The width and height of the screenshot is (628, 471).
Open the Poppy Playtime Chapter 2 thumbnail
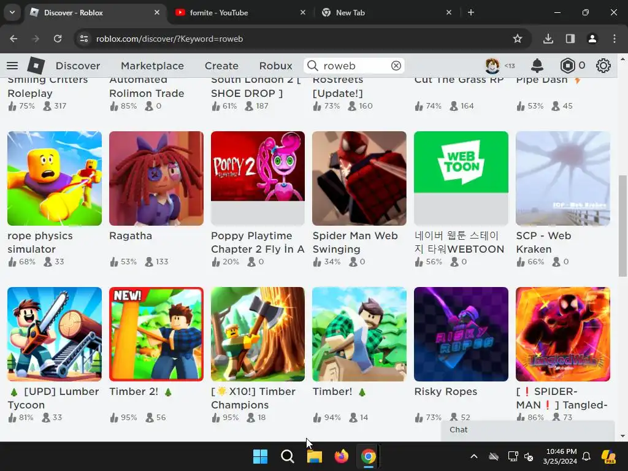(x=258, y=178)
